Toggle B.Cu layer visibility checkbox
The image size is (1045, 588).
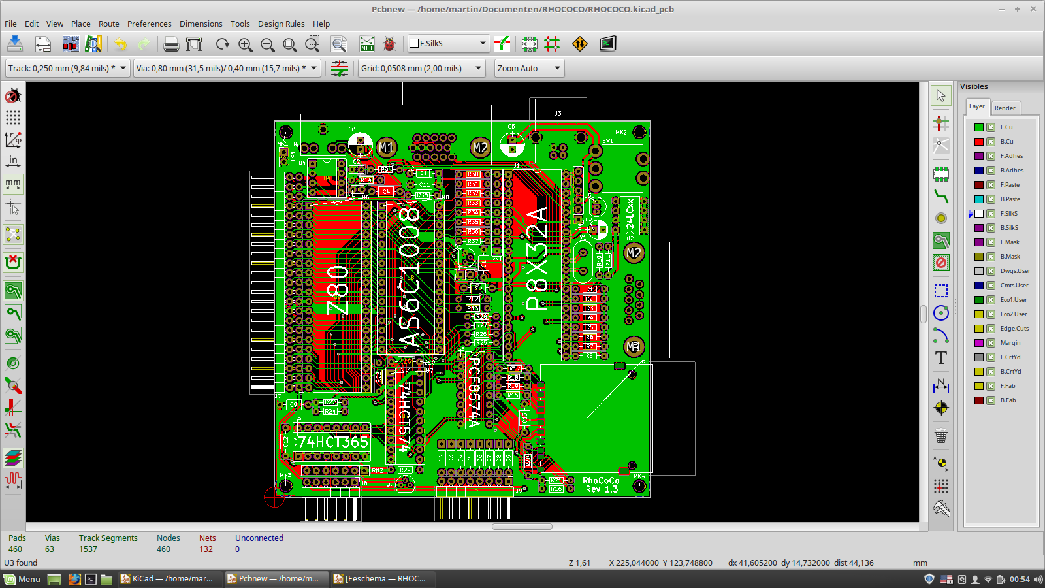991,142
